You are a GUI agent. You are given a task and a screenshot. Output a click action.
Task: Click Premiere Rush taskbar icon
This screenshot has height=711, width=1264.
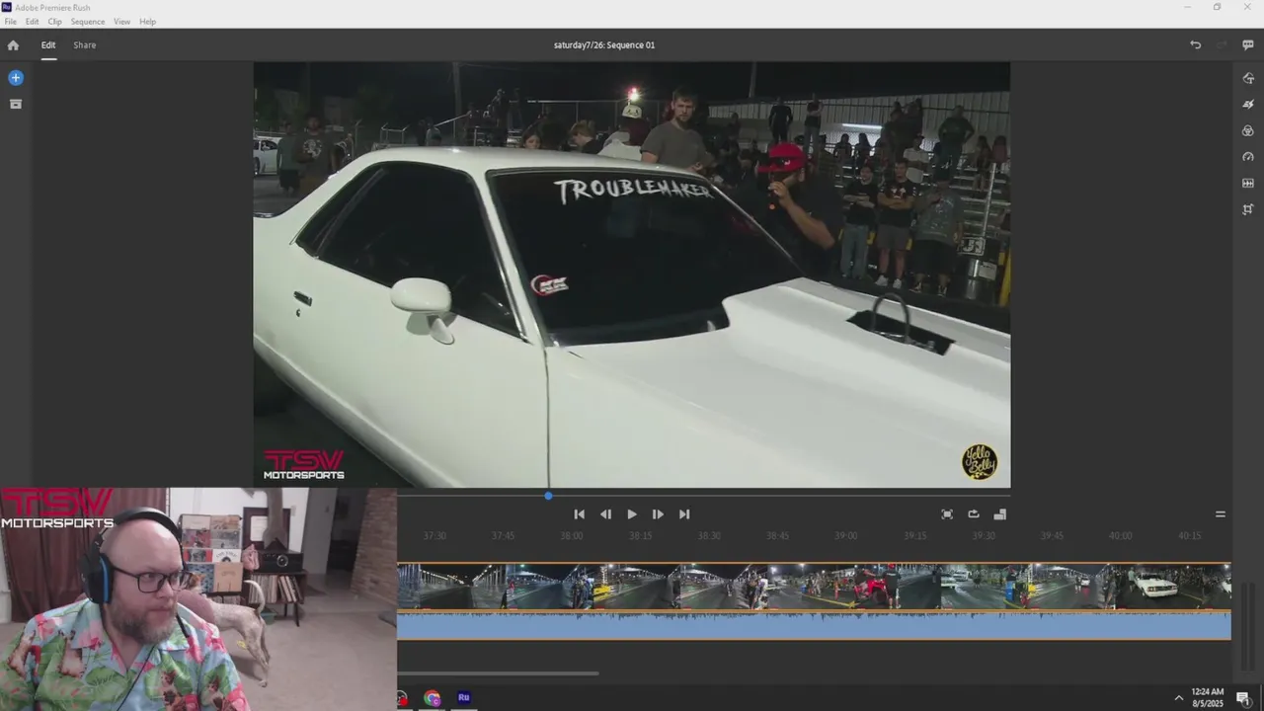point(464,698)
